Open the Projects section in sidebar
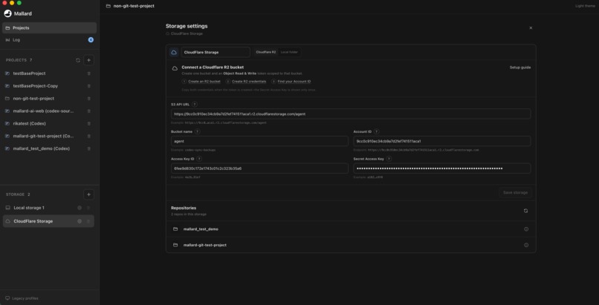Screen dimensions: 599x305 pos(49,28)
